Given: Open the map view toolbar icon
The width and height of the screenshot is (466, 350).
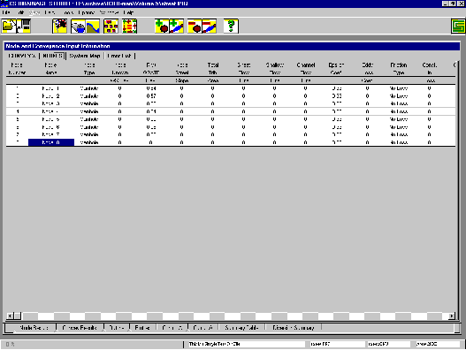Looking at the screenshot, I should 60,26.
